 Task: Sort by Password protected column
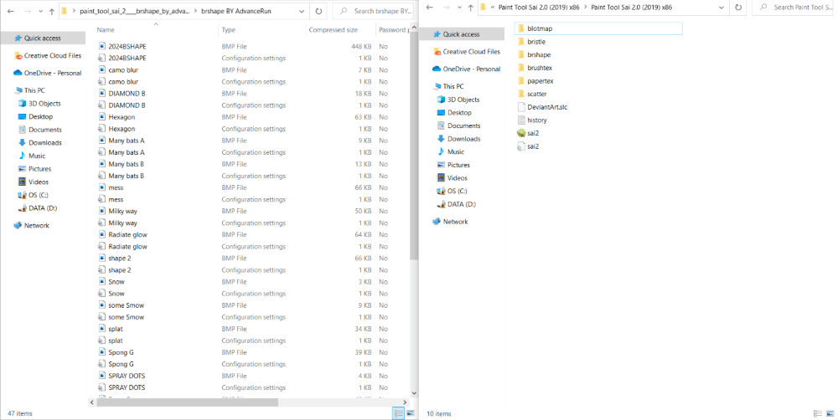coord(394,30)
